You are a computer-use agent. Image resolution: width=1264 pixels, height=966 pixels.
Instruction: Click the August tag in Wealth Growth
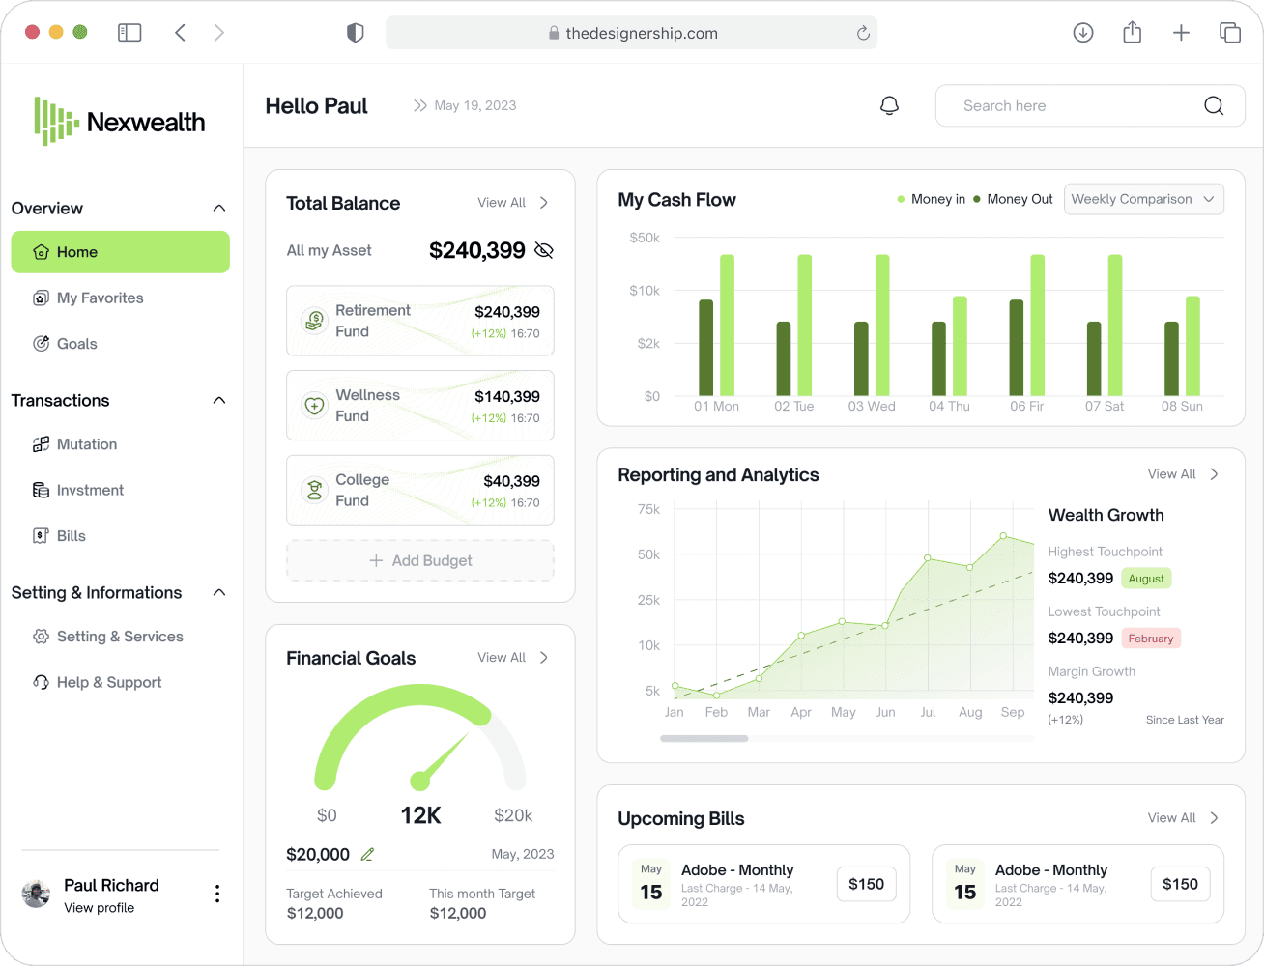tap(1146, 579)
